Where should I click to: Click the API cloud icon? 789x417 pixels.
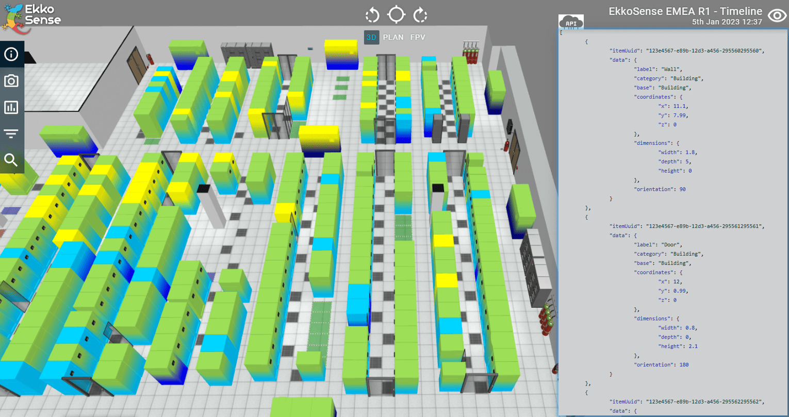point(571,22)
